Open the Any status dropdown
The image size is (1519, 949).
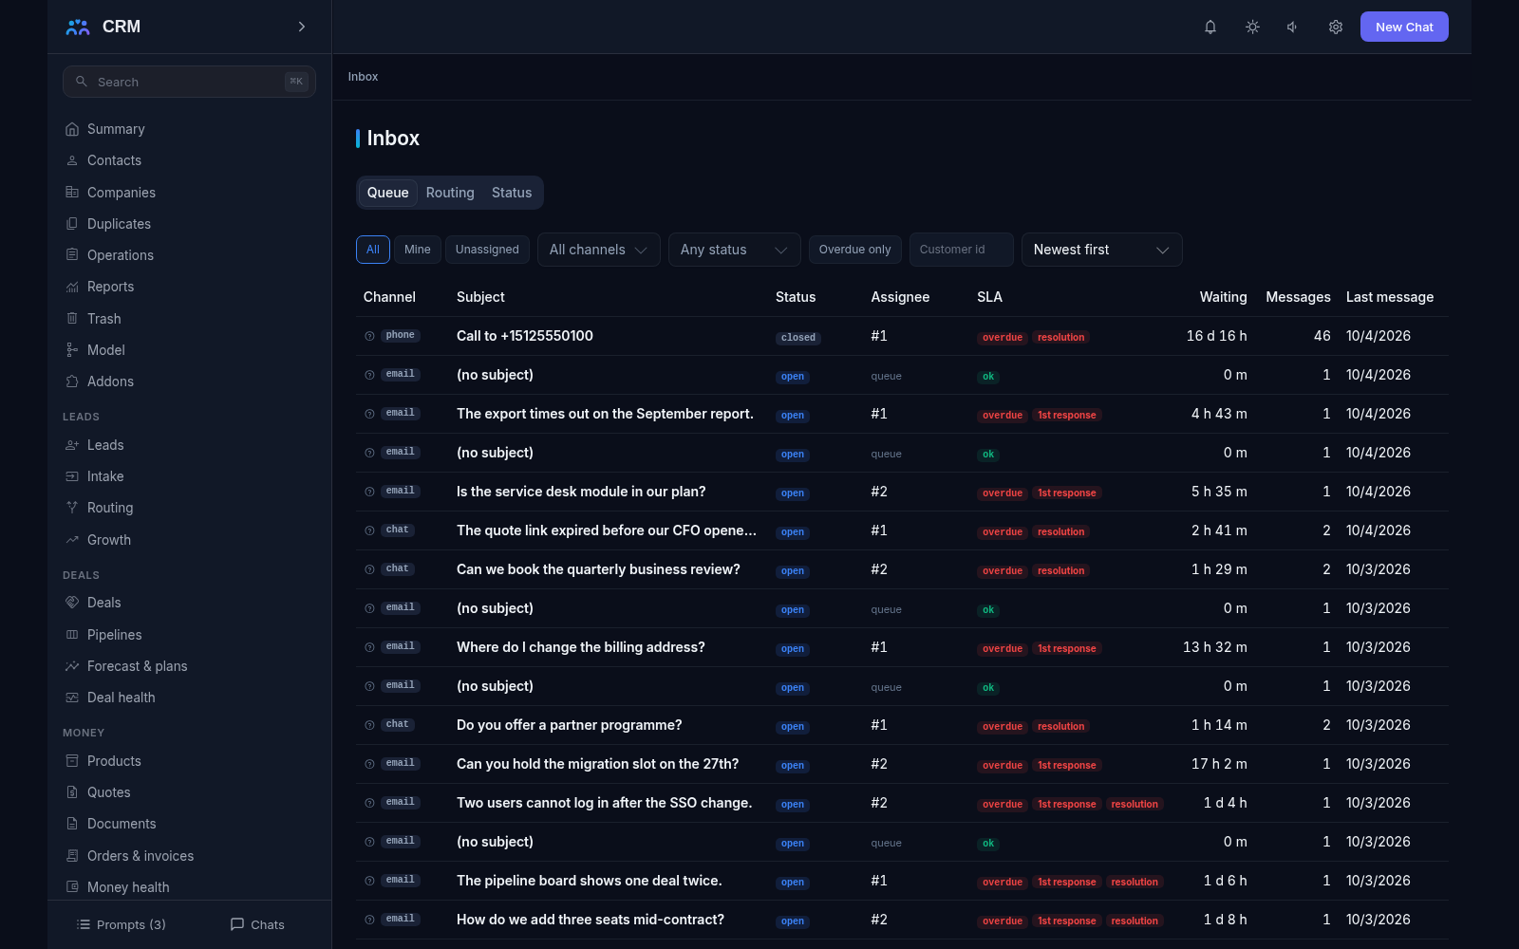[735, 250]
